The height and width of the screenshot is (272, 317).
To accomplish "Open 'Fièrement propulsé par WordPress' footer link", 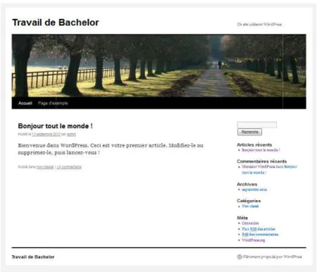I will coord(273,256).
